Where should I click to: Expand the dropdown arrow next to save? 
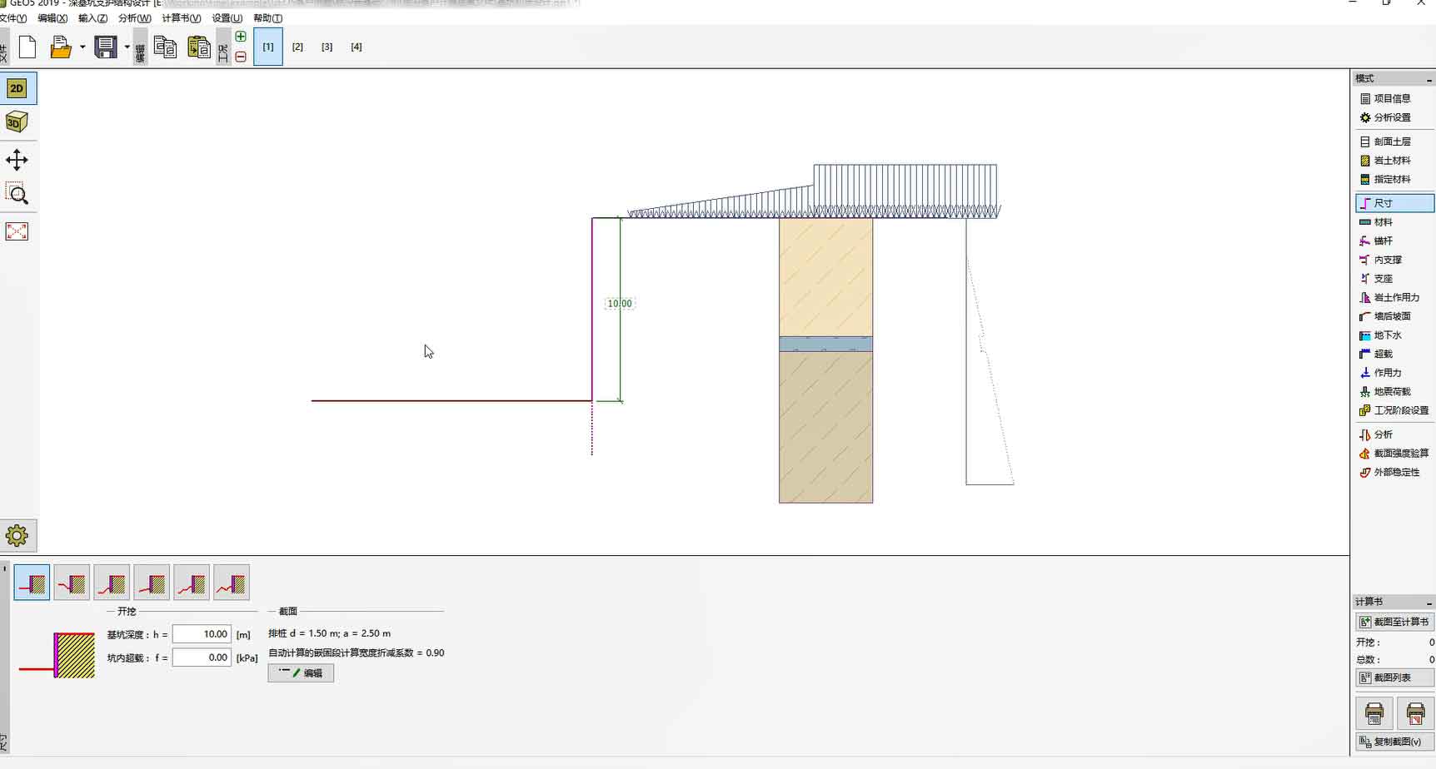(127, 47)
